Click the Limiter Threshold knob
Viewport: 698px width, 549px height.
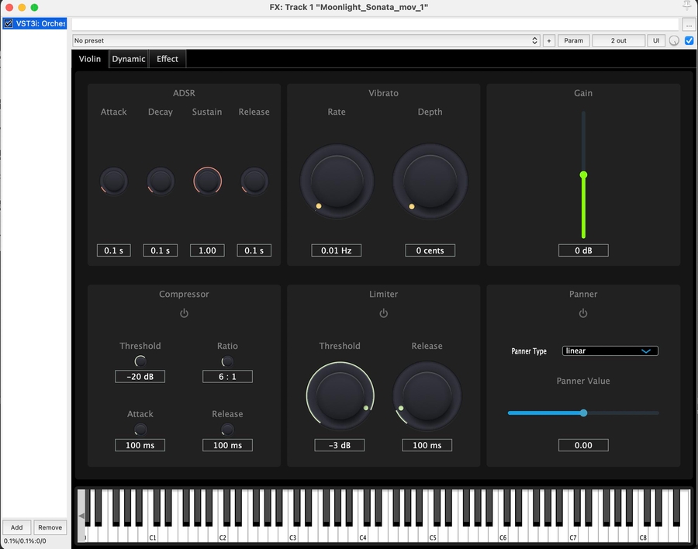(x=340, y=395)
